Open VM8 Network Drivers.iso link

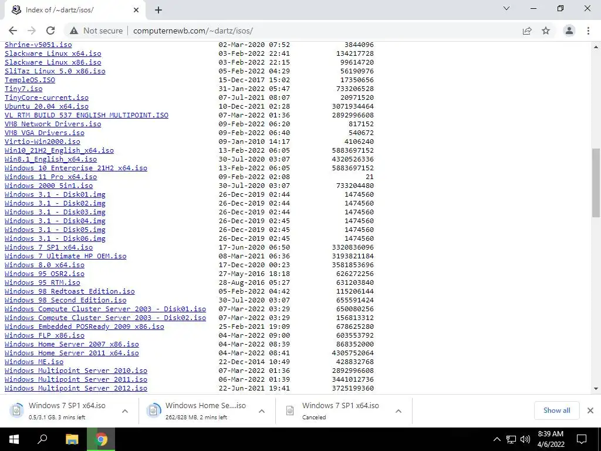(53, 124)
